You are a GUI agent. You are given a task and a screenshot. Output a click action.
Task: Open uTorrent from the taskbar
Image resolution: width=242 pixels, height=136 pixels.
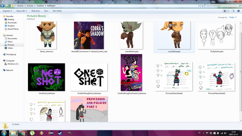pos(32,133)
